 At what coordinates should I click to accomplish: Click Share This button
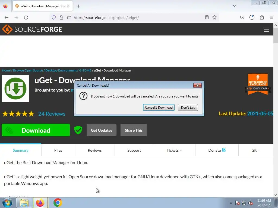(134, 130)
